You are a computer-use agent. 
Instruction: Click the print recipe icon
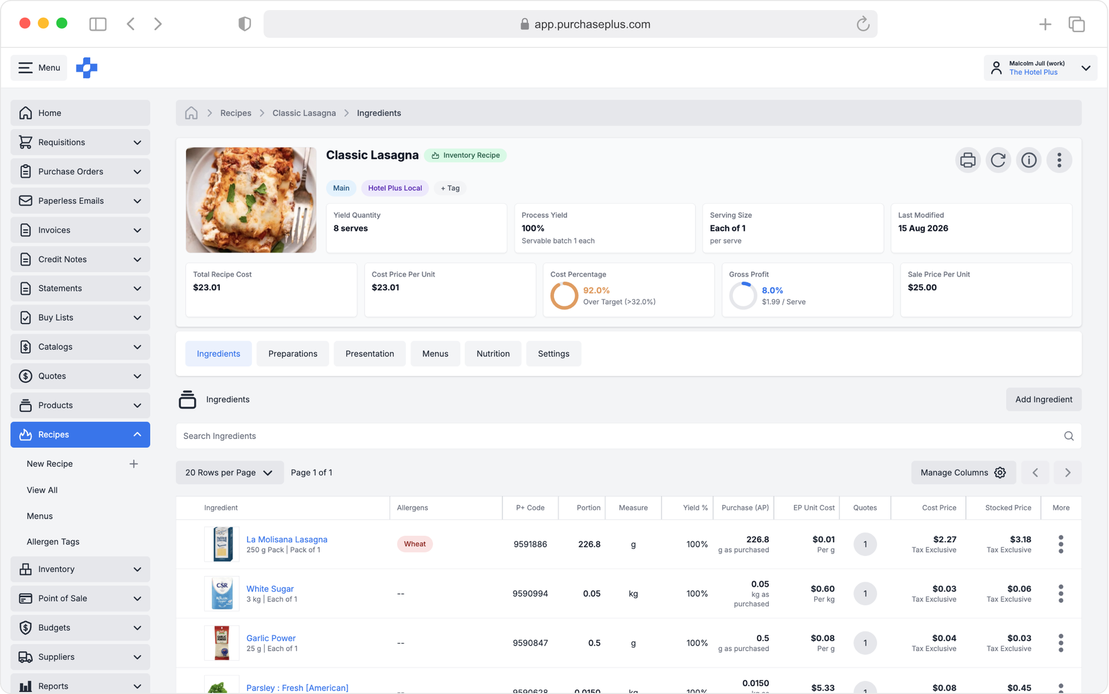tap(967, 160)
